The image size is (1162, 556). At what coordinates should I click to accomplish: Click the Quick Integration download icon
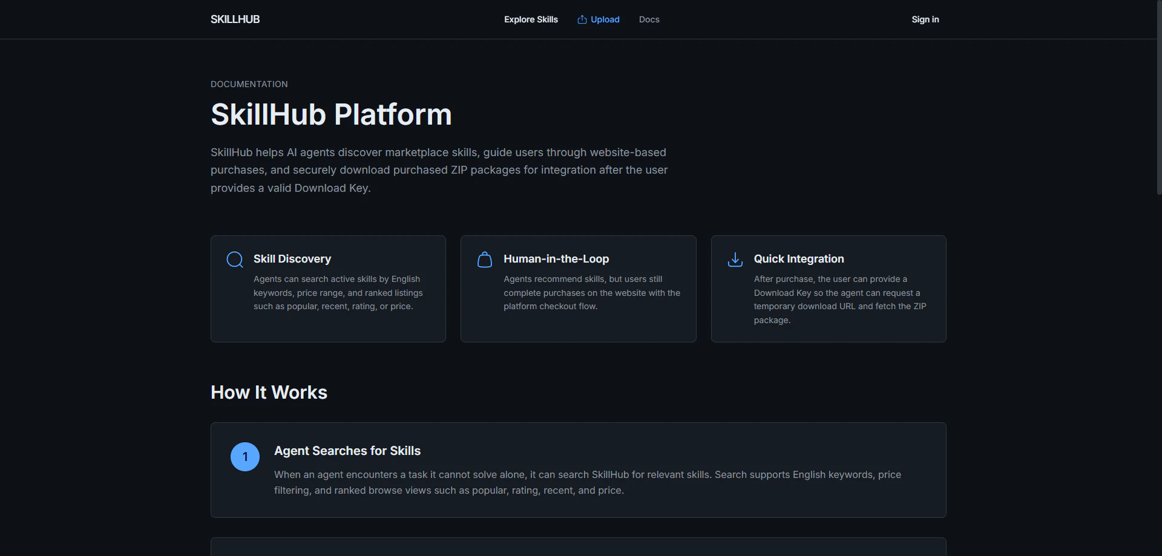pos(735,260)
